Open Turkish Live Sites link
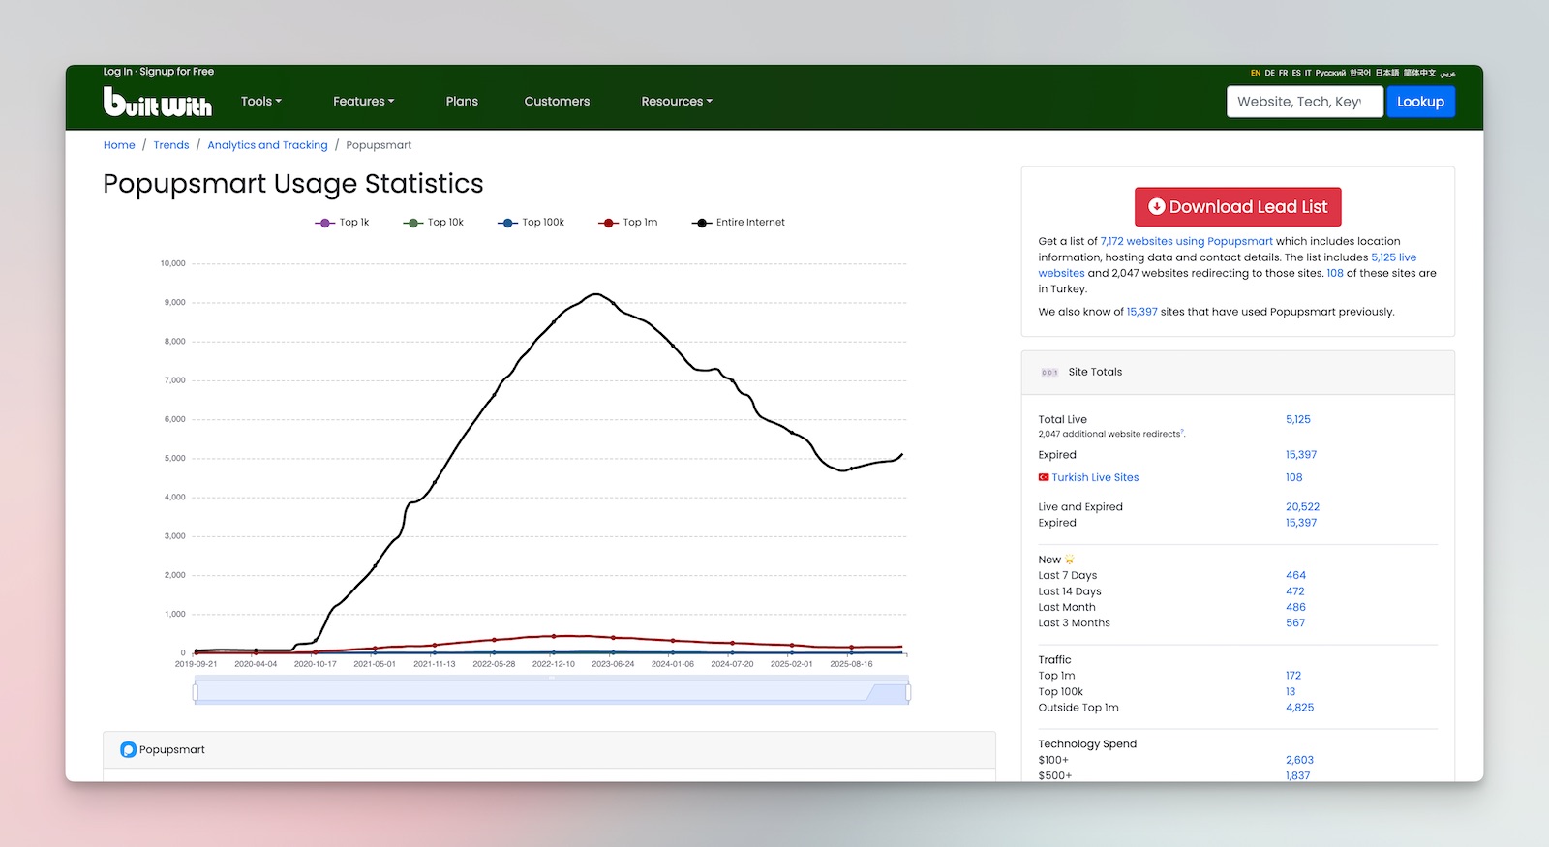Image resolution: width=1549 pixels, height=847 pixels. point(1095,477)
